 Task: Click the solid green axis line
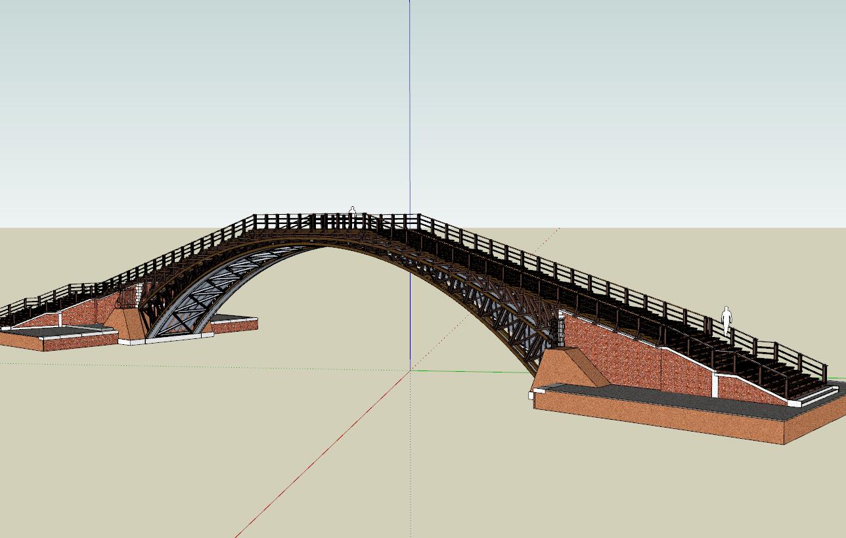point(473,371)
